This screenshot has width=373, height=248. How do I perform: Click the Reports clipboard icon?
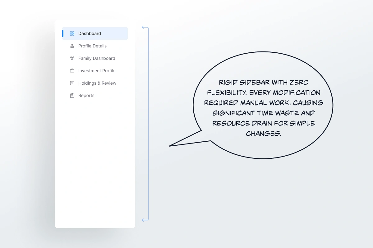tap(72, 95)
